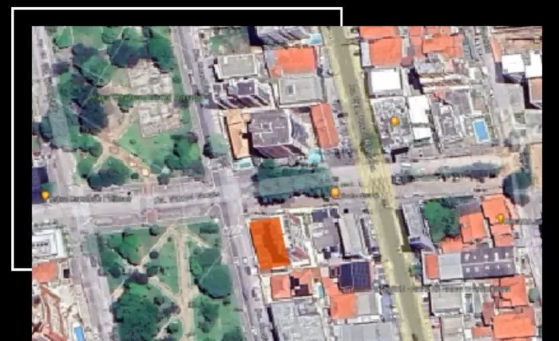Click the orange map pin beside the dark blue building
This screenshot has width=559, height=341.
46,196
